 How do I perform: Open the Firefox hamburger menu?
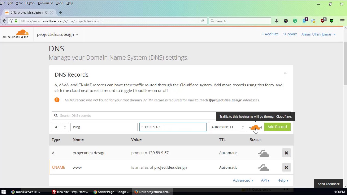(342, 21)
